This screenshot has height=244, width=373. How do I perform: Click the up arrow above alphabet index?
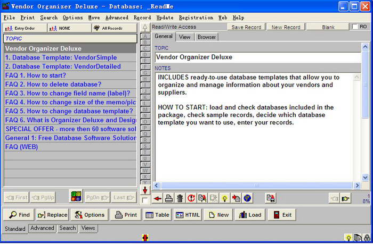145,28
